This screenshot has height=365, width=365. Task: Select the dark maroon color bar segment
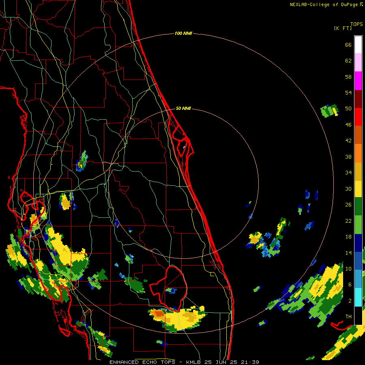[x=358, y=99]
